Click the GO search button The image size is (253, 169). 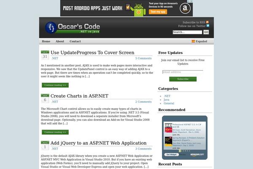pos(206,32)
